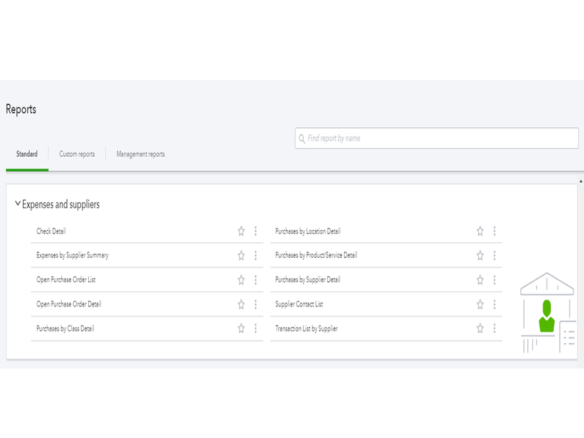The height and width of the screenshot is (438, 584).
Task: Switch to the Custom reports tab
Action: tap(77, 154)
